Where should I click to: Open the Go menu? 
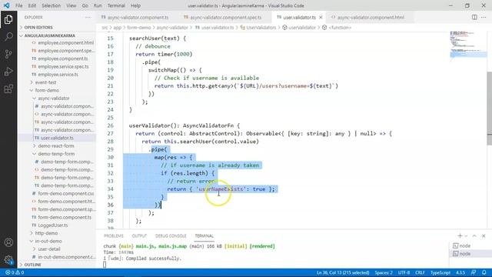[85, 5]
